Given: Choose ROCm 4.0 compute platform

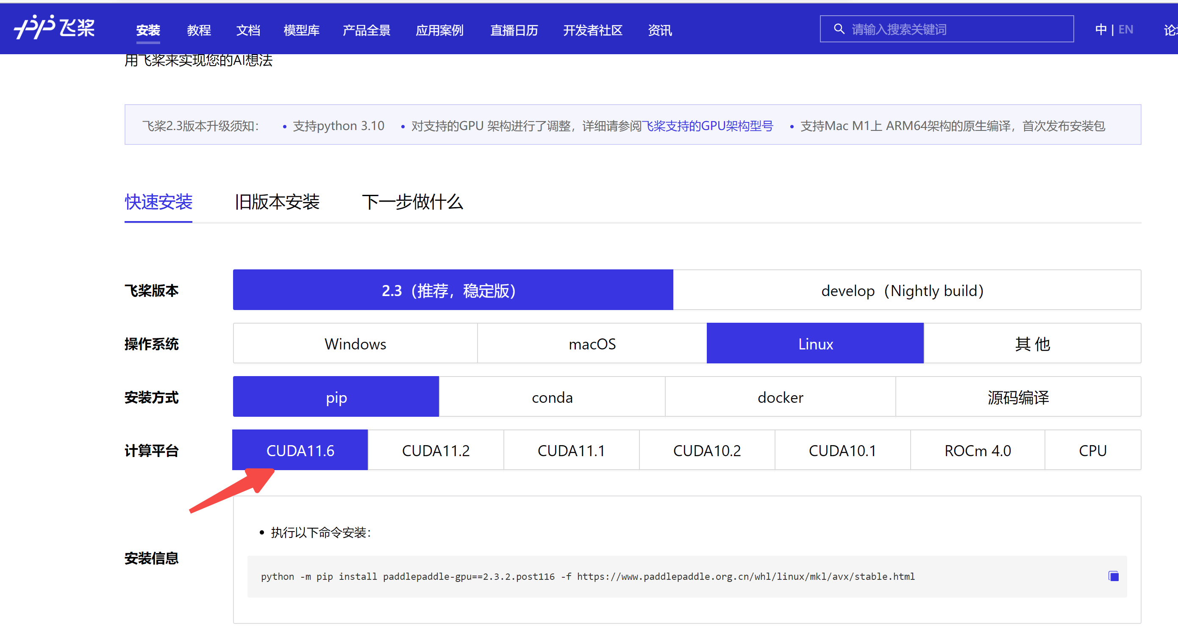Looking at the screenshot, I should point(977,450).
